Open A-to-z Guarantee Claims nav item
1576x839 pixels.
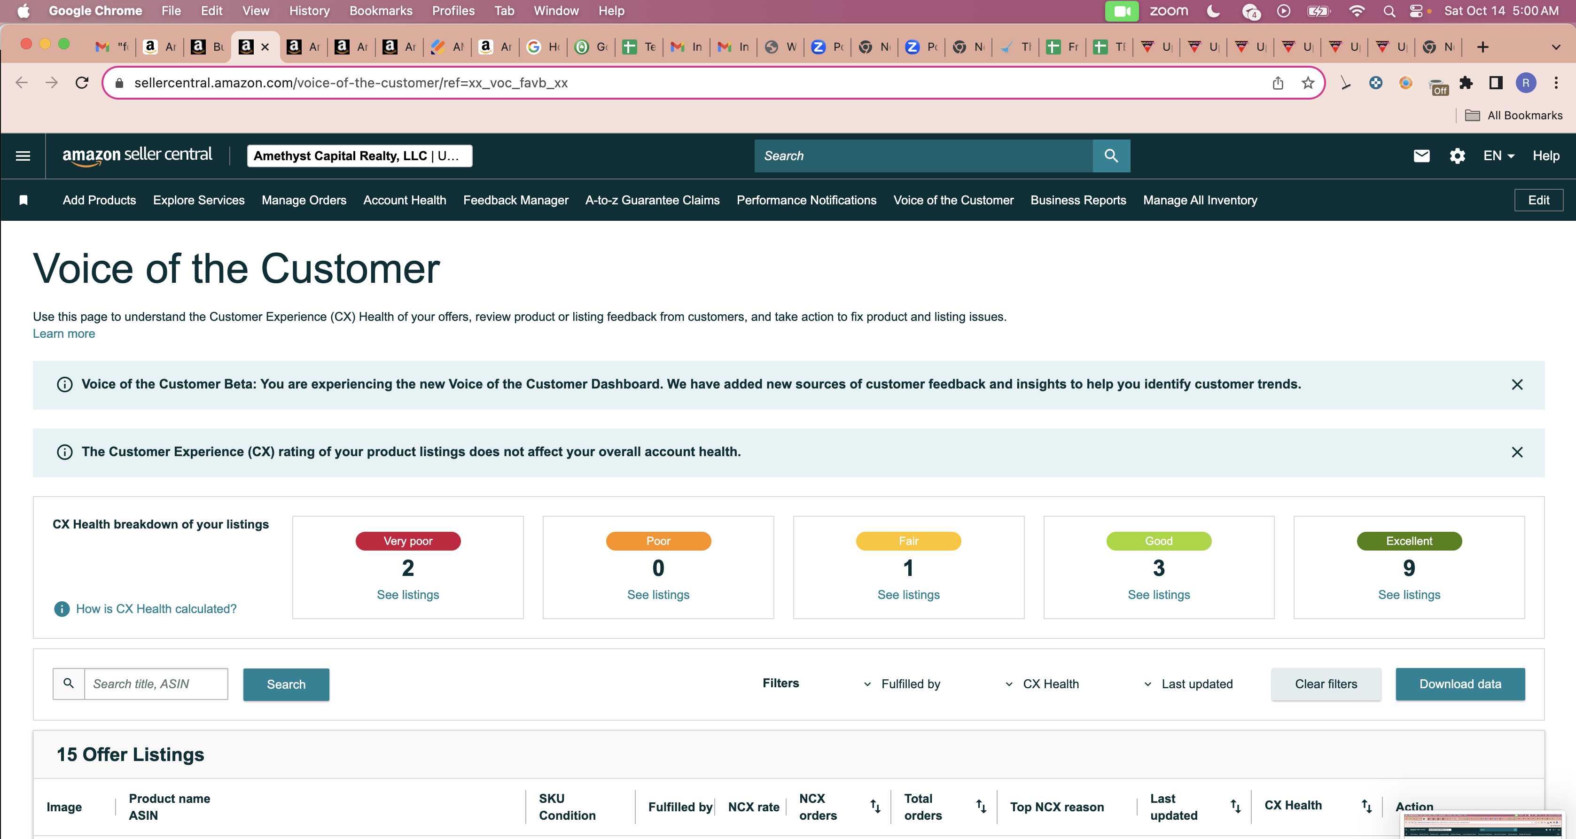pos(652,200)
